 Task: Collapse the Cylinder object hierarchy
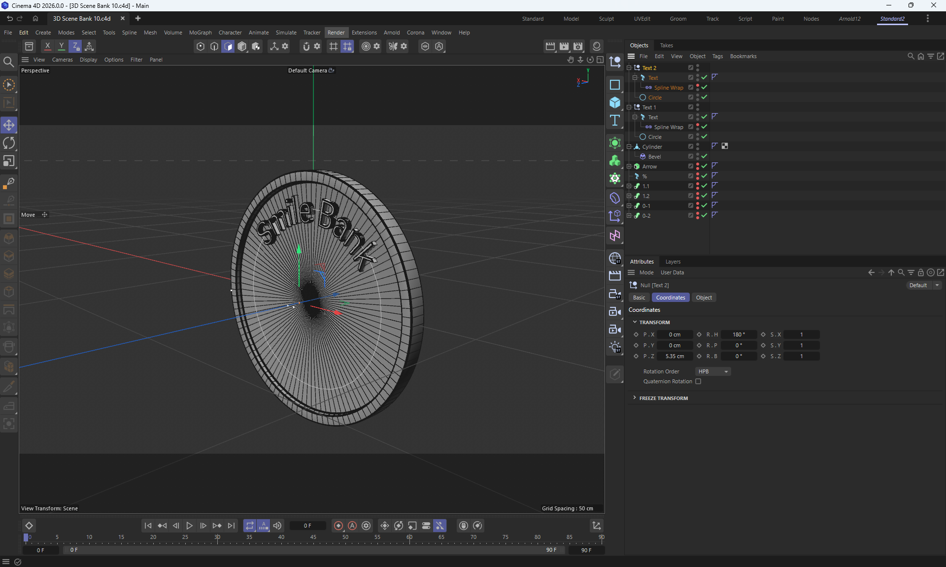[629, 146]
